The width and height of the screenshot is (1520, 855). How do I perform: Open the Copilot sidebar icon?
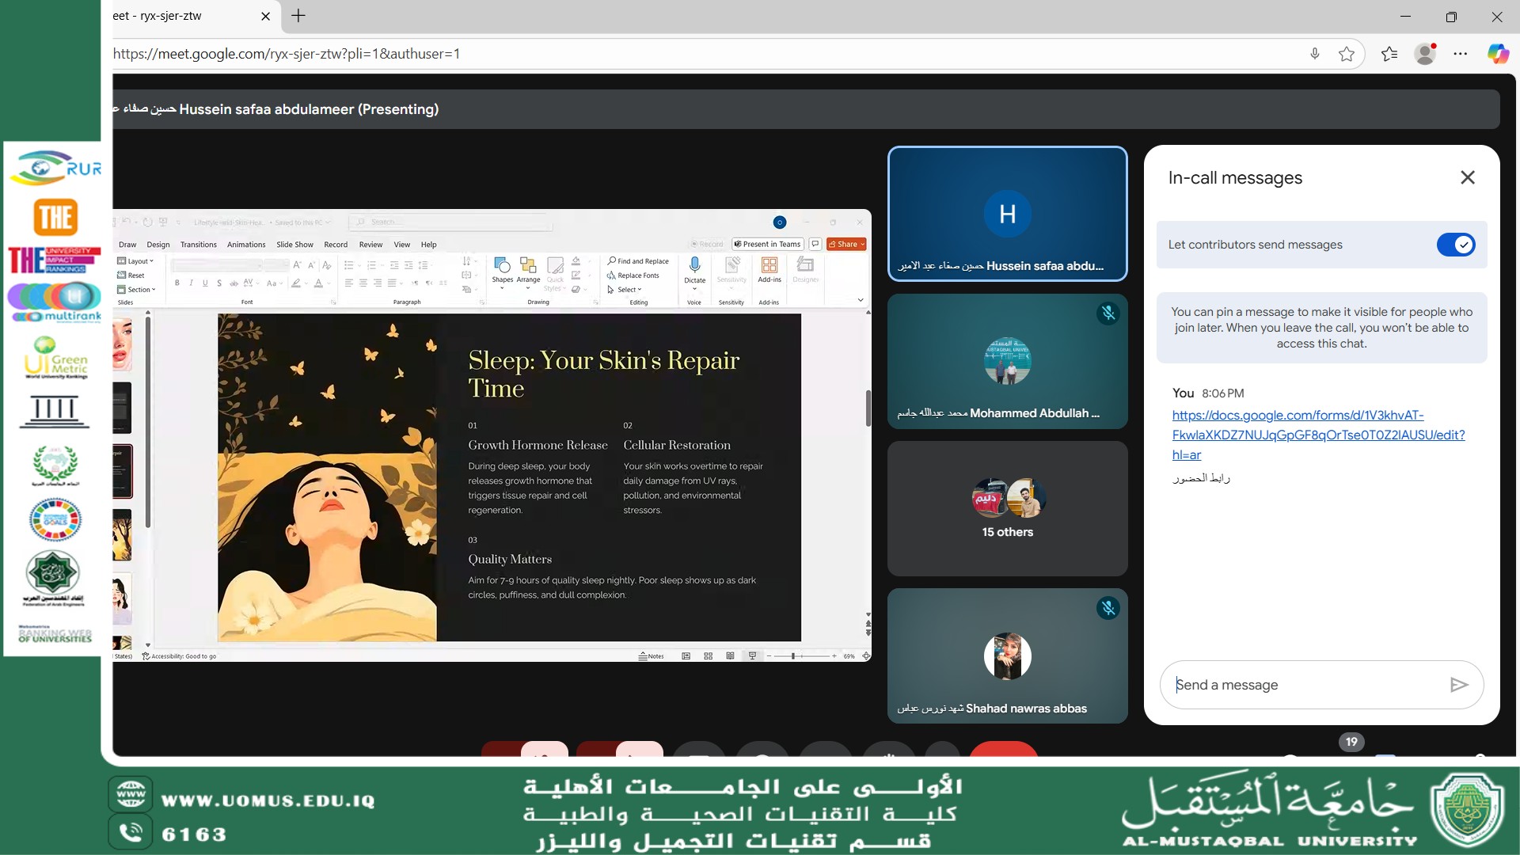(1497, 54)
